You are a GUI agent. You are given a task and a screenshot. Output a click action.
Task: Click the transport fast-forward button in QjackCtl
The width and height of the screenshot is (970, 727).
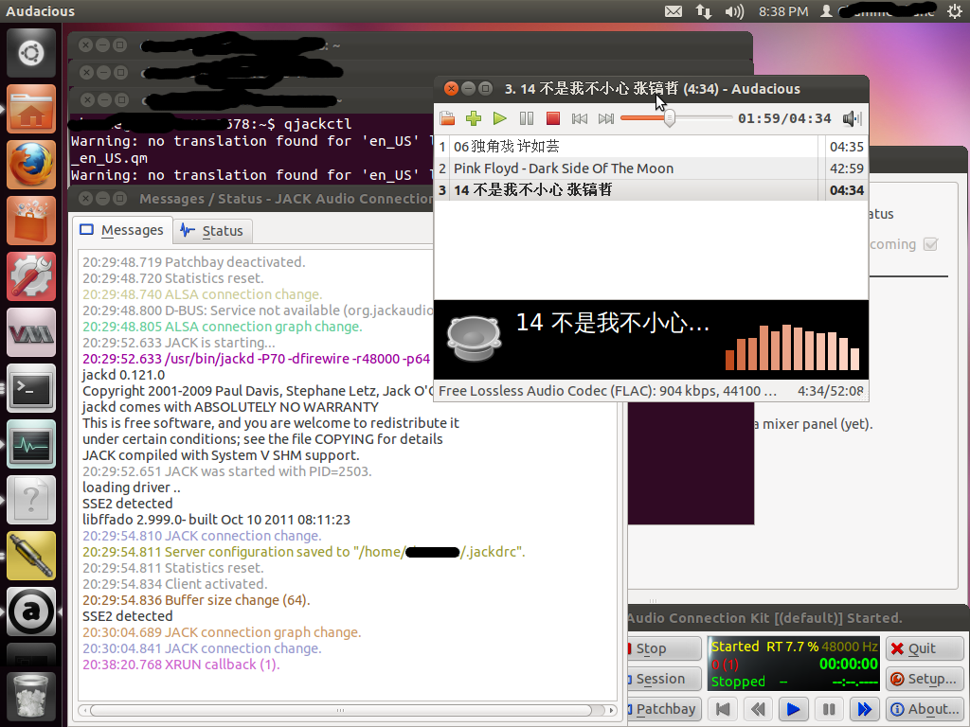pyautogui.click(x=864, y=709)
